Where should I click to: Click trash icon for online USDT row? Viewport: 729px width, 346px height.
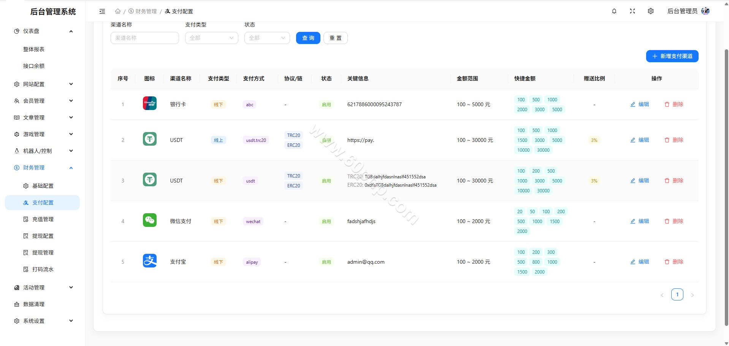pyautogui.click(x=667, y=140)
